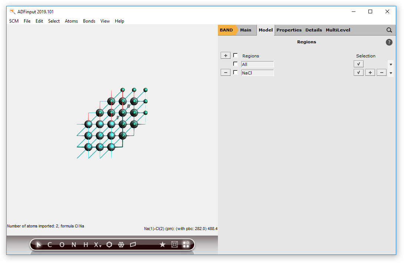Toggle the checkbox for the All region
This screenshot has width=404, height=263.
click(235, 64)
